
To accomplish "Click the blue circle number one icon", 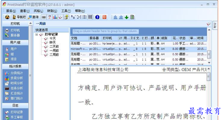I will pos(97,17).
